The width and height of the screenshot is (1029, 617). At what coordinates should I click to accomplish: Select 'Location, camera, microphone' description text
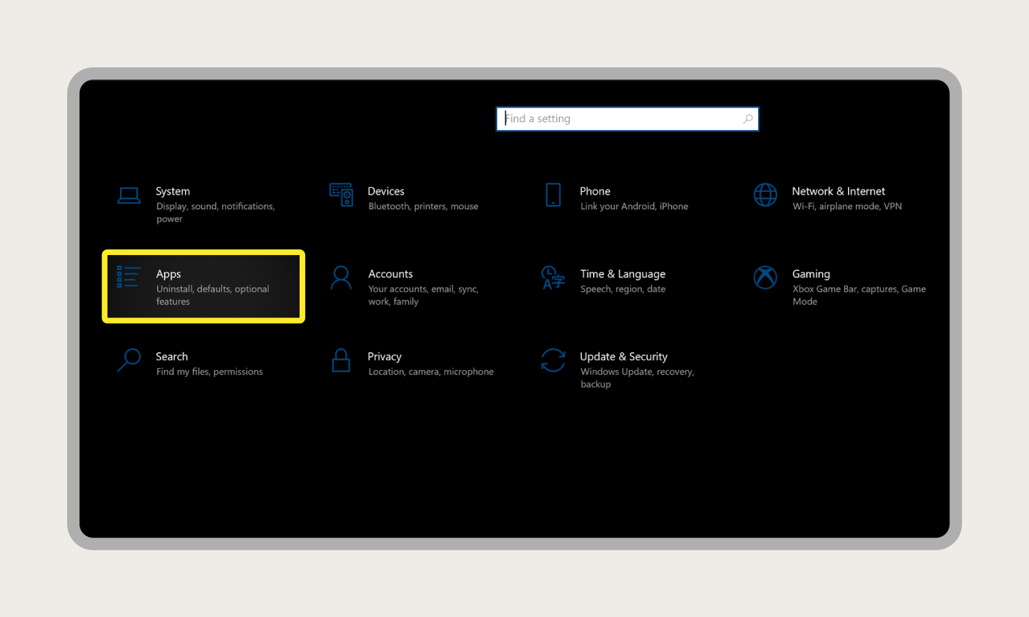pos(431,372)
